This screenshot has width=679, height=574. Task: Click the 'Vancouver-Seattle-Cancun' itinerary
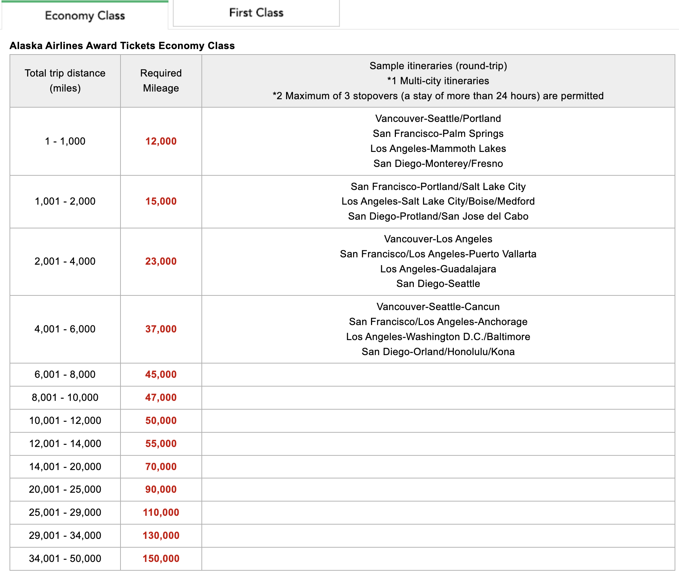tap(438, 307)
